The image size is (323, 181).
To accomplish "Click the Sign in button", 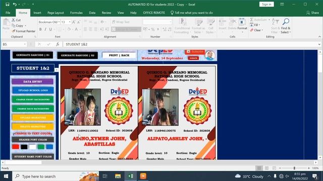I will point(266,5).
